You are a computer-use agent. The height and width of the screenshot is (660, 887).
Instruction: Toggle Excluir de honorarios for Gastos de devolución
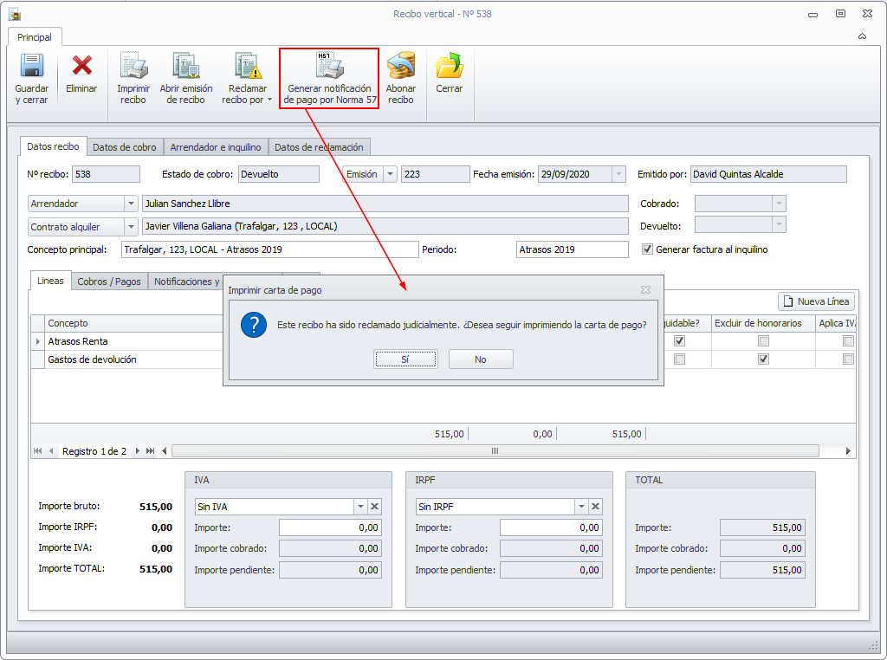coord(763,359)
